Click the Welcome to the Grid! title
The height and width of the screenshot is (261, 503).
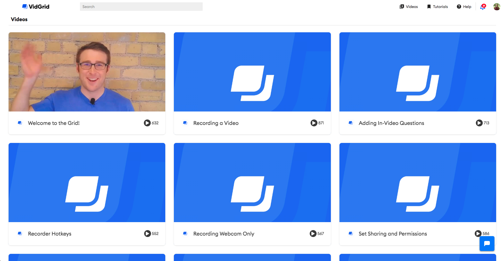tap(54, 123)
